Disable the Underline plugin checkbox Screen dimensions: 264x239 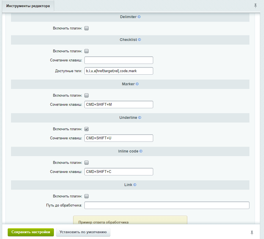coord(86,129)
